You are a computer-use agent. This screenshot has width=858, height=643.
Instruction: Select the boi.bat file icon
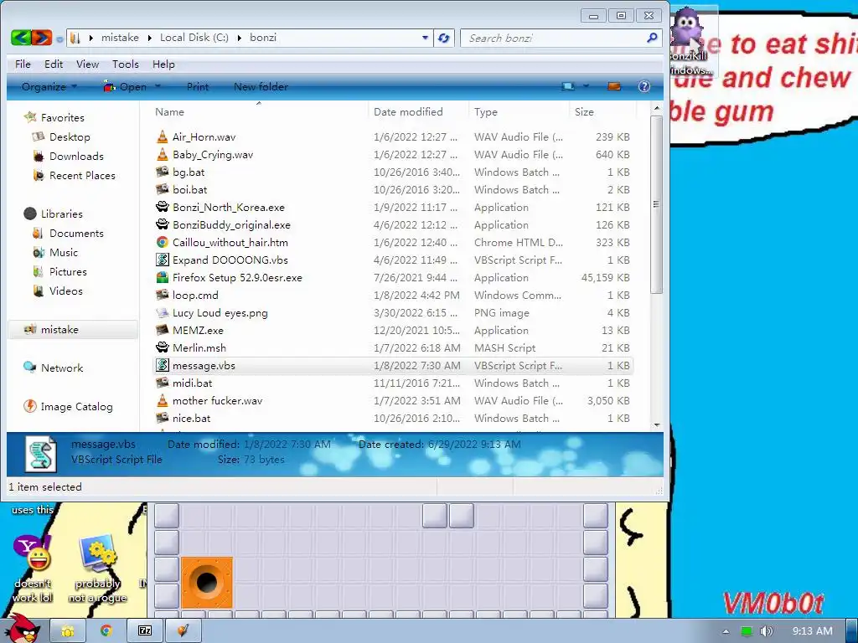pyautogui.click(x=162, y=189)
